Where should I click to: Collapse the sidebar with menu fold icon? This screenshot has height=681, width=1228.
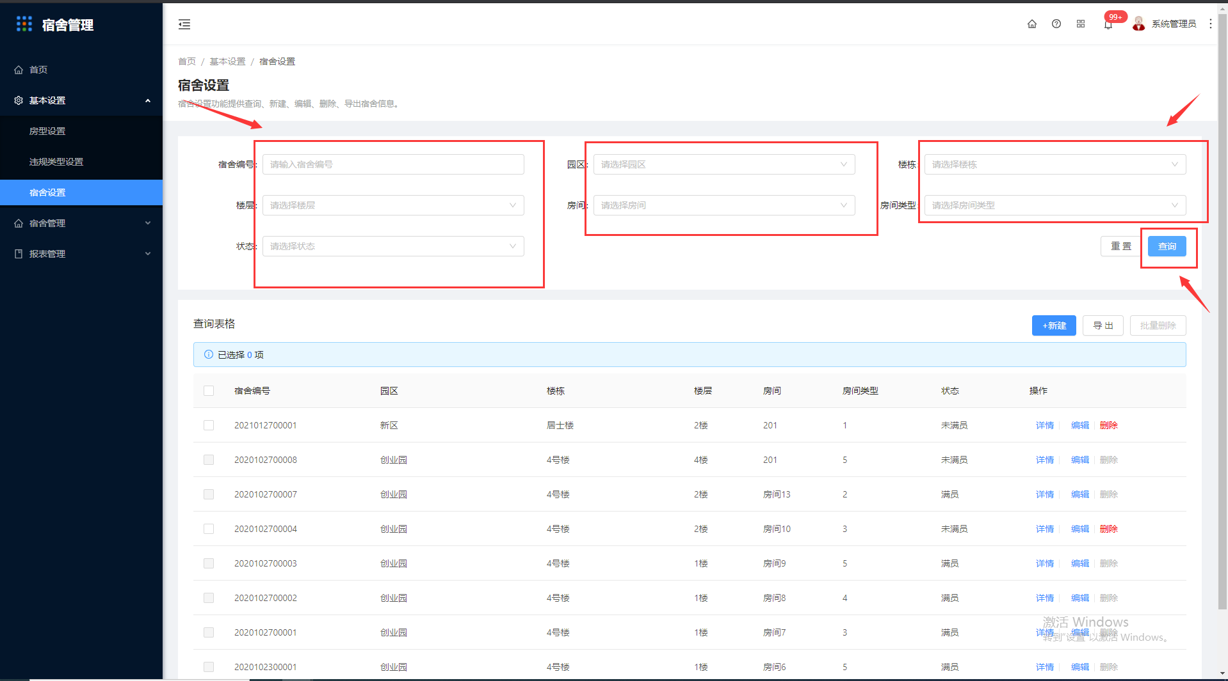pyautogui.click(x=184, y=24)
